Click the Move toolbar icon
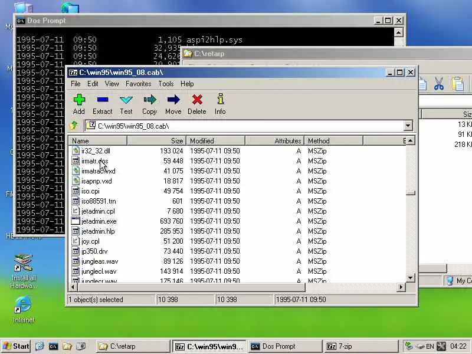The width and height of the screenshot is (472, 354). pyautogui.click(x=173, y=100)
